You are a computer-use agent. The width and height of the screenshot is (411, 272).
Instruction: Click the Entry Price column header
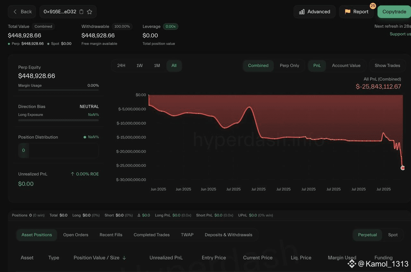[214, 258]
